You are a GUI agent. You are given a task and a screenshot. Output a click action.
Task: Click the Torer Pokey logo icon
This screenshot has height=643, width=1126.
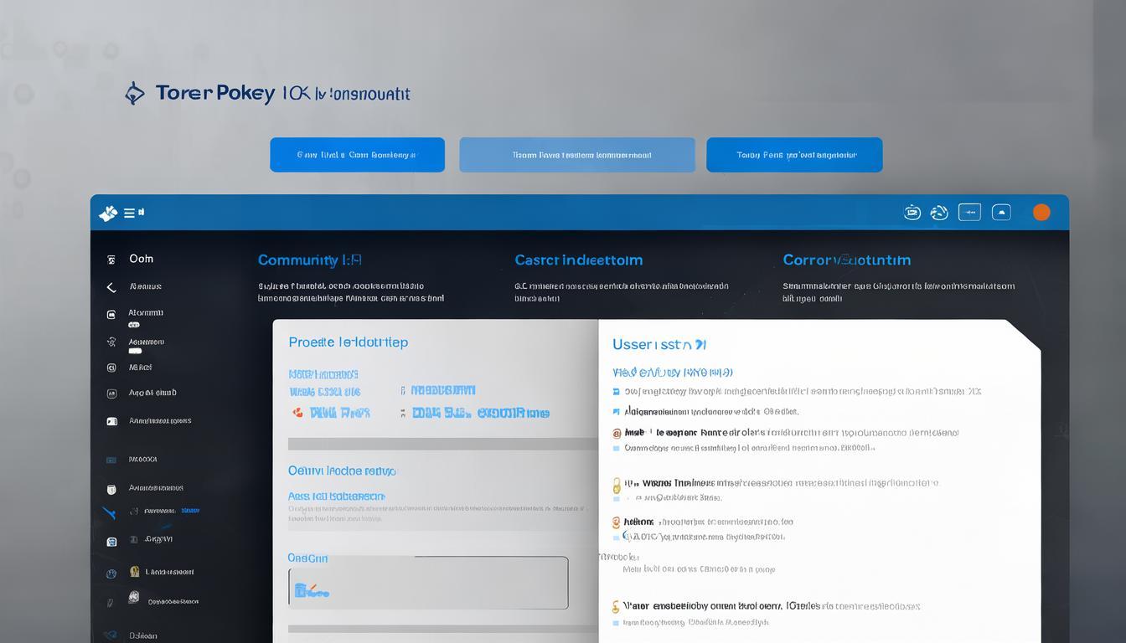tap(135, 93)
